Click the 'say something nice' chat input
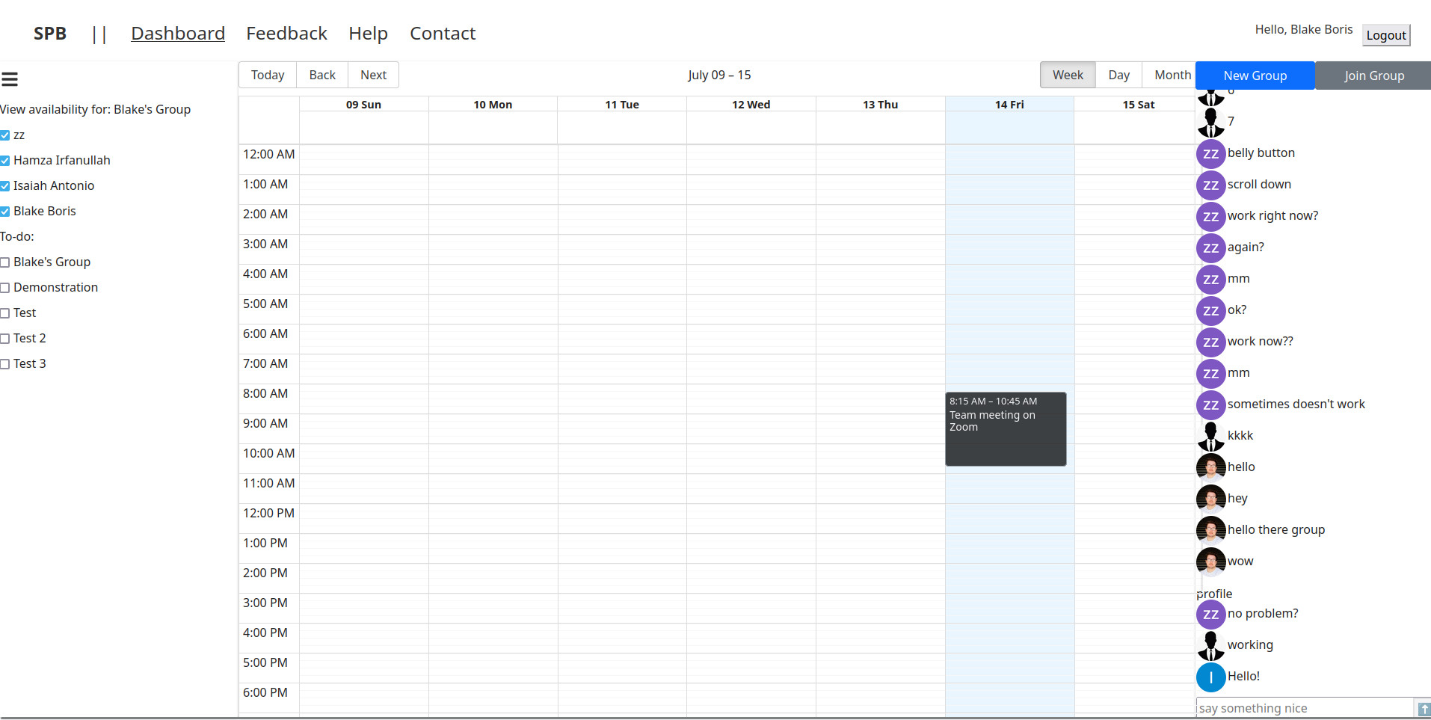 1304,708
